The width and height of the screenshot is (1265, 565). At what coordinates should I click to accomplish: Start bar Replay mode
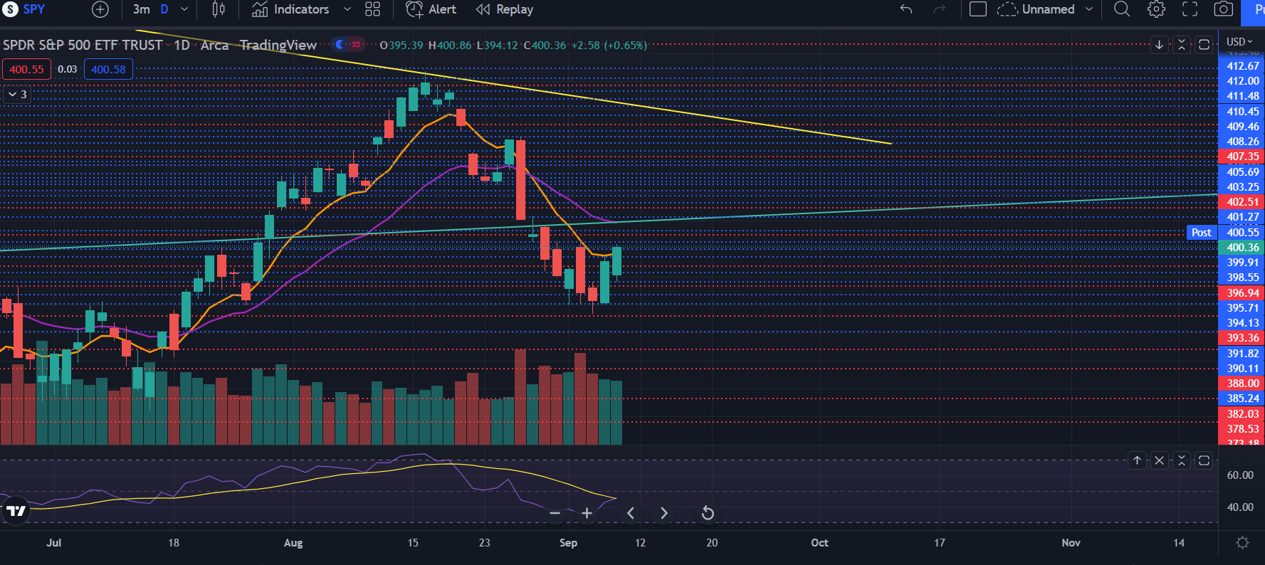point(505,9)
